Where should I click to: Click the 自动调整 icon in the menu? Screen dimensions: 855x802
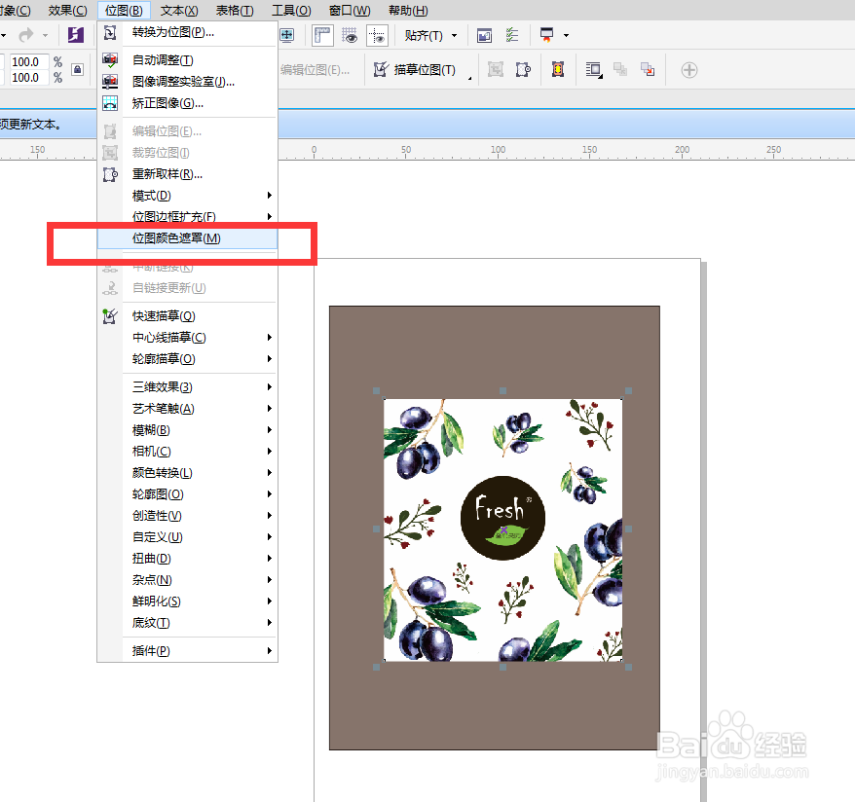point(110,59)
